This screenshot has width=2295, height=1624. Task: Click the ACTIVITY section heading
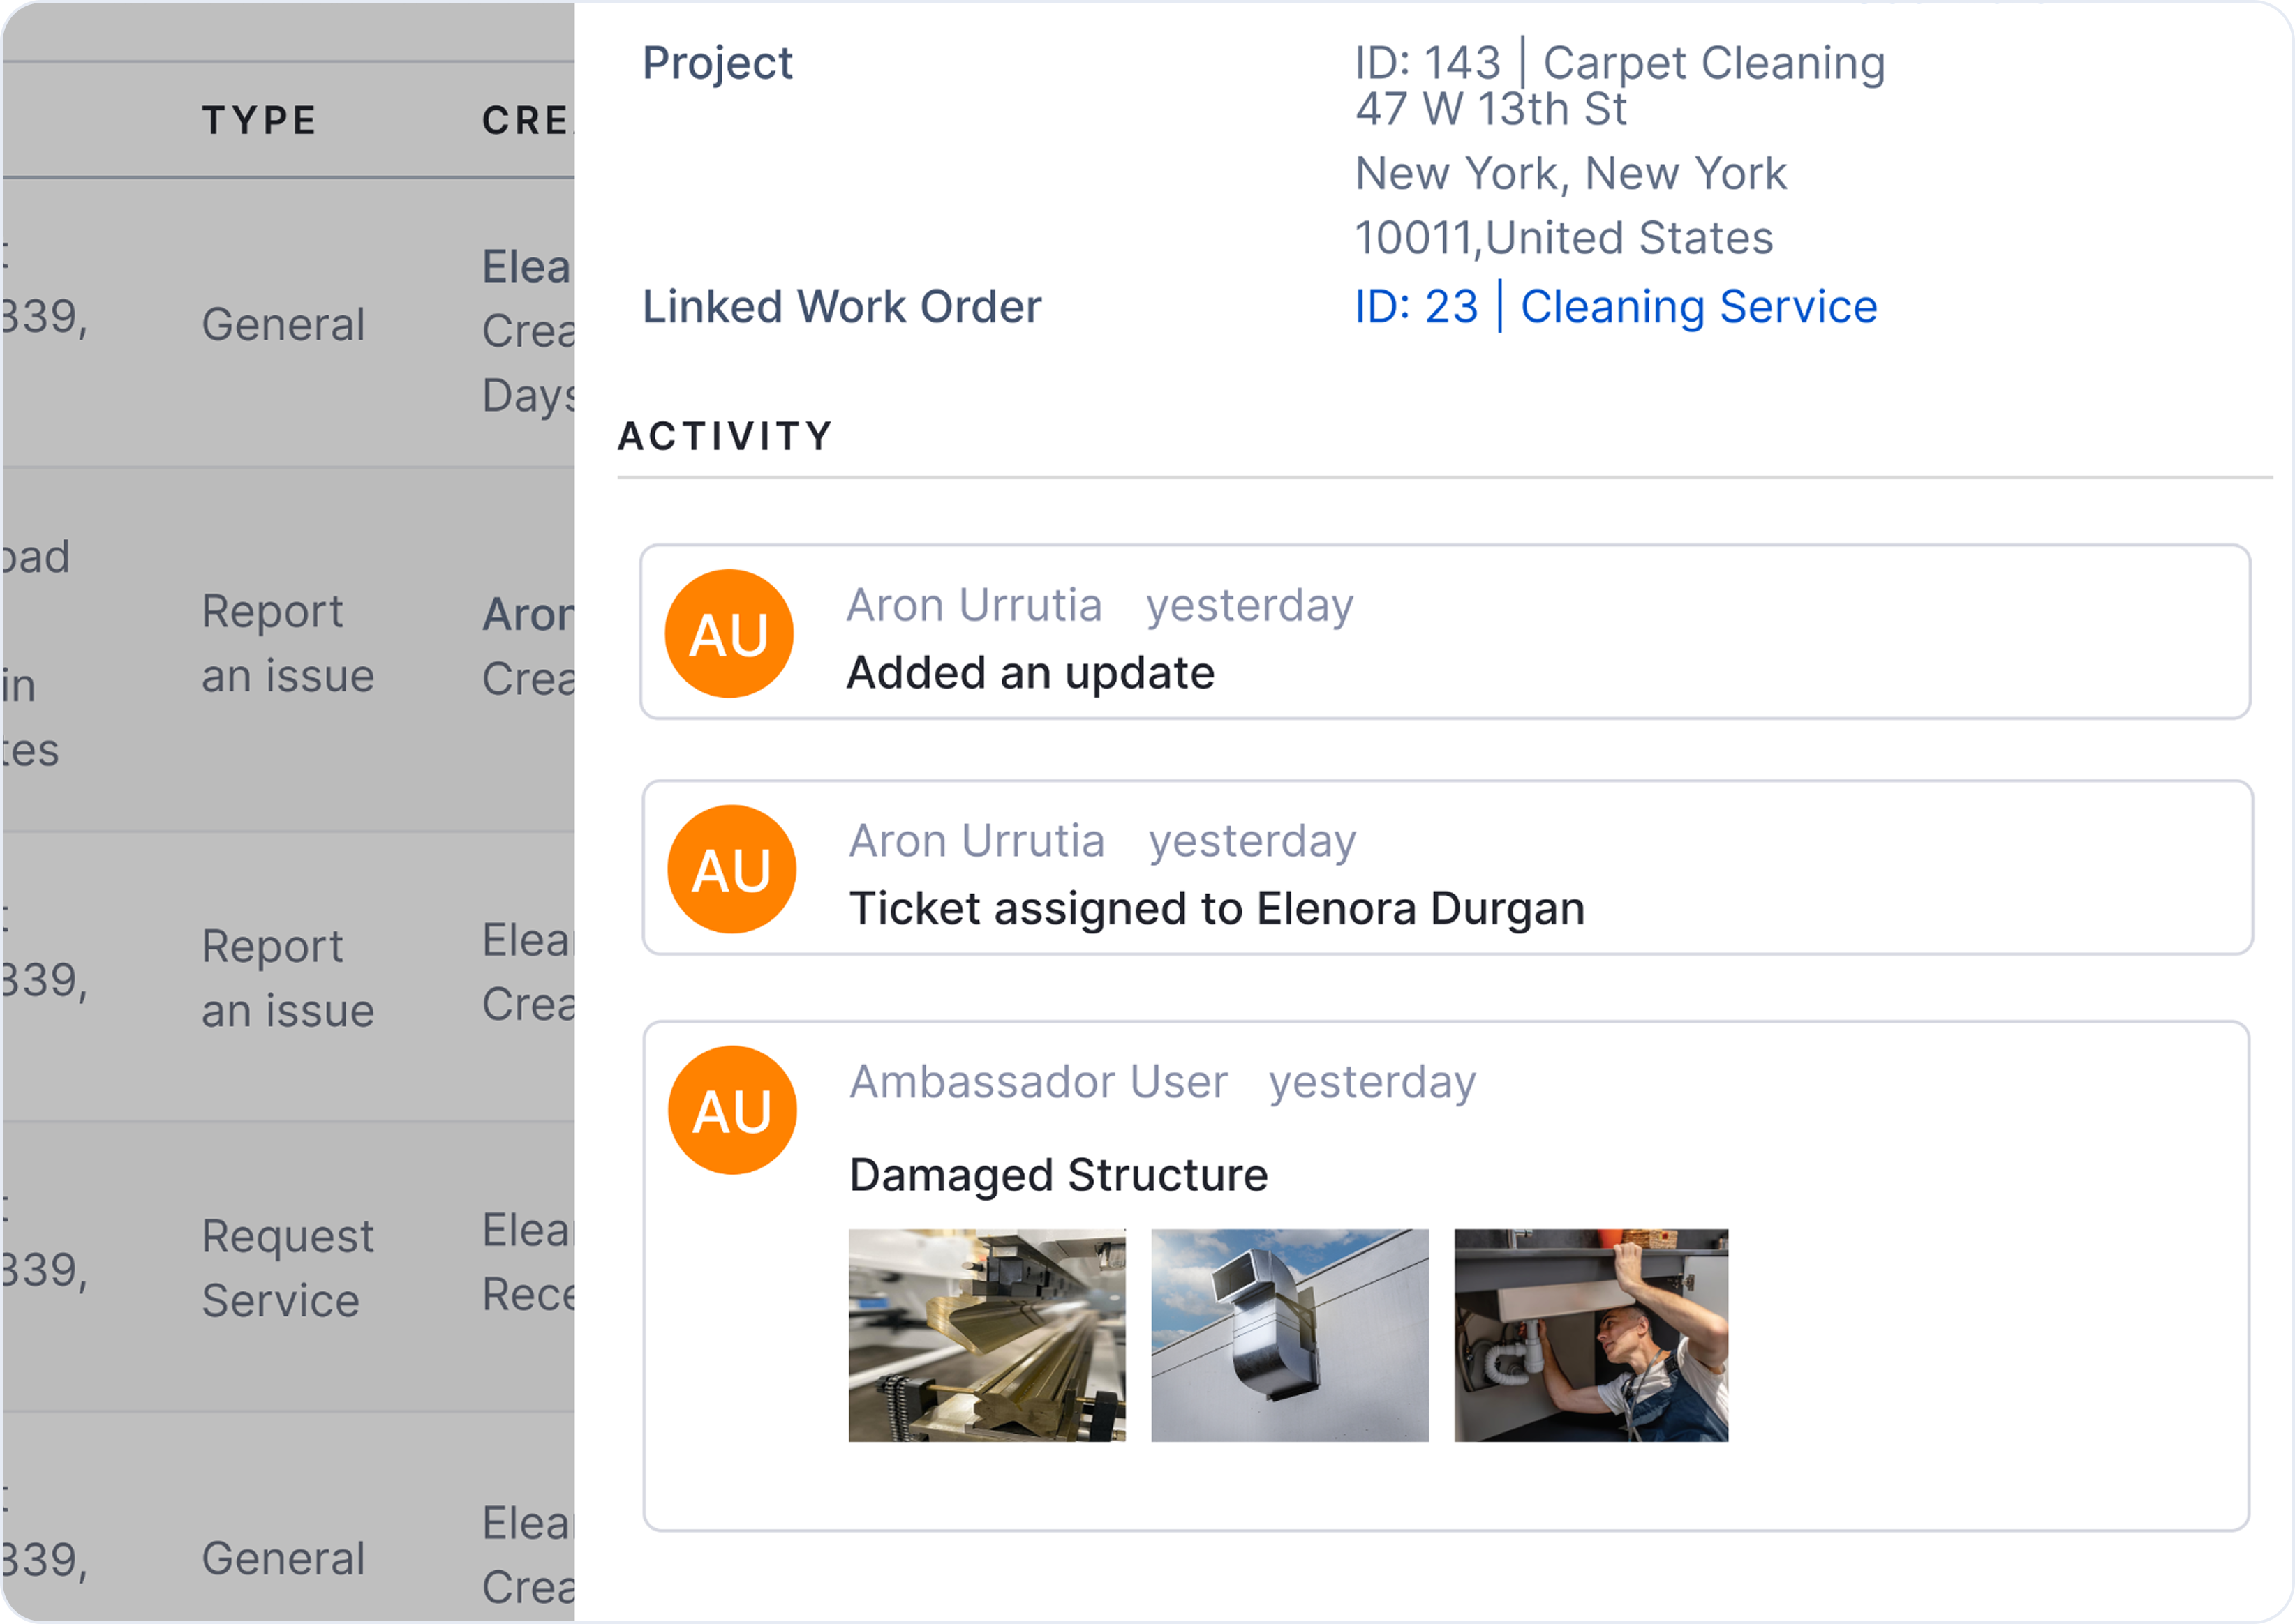[x=725, y=436]
